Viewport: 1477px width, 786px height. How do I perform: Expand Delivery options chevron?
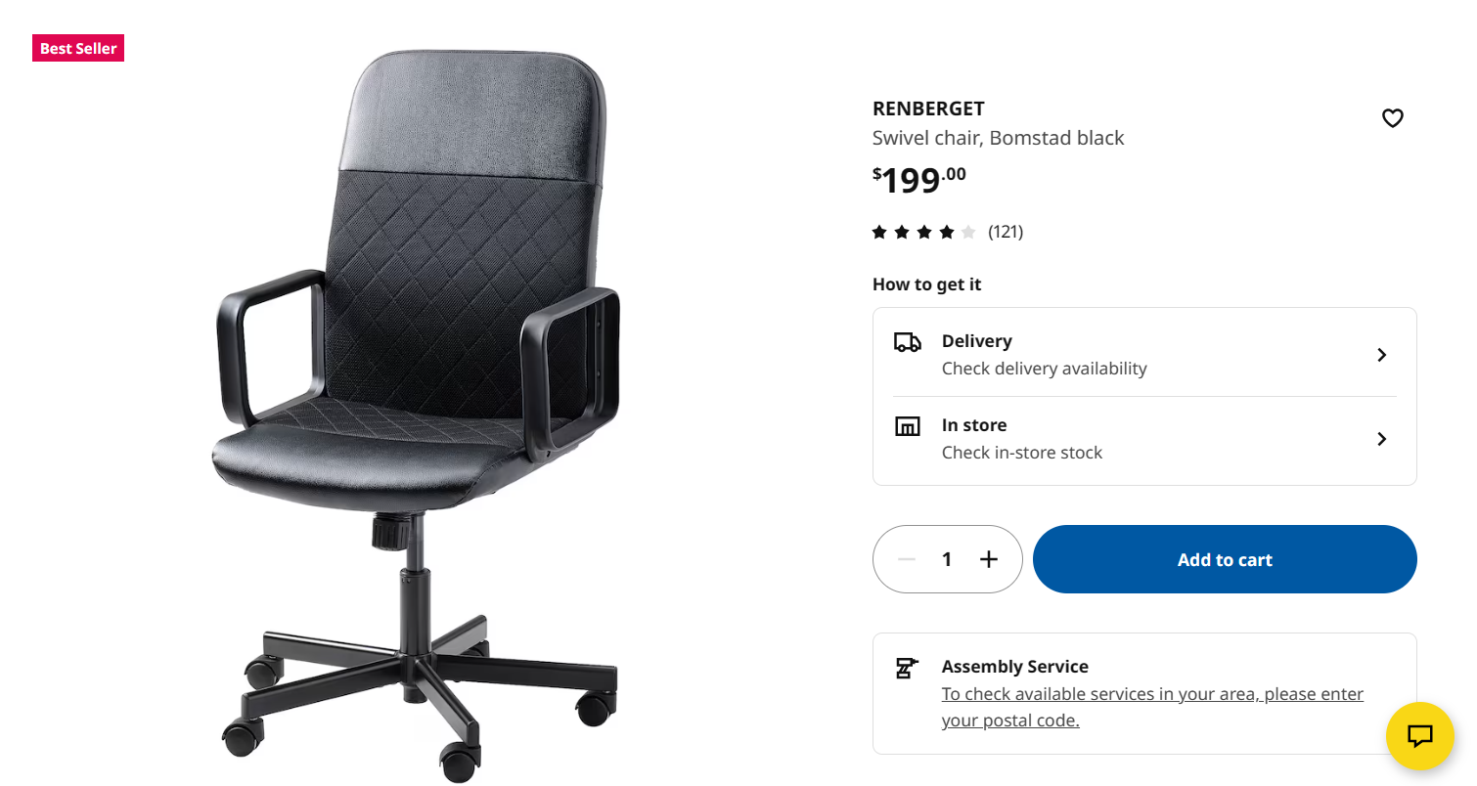click(x=1381, y=355)
